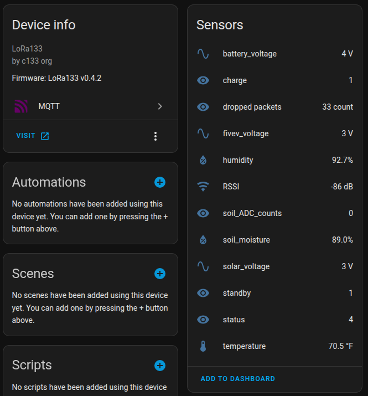Open the three-dot device options menu
The width and height of the screenshot is (368, 396).
pyautogui.click(x=156, y=136)
